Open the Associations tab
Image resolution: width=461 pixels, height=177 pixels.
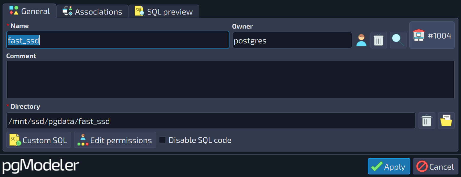(92, 12)
